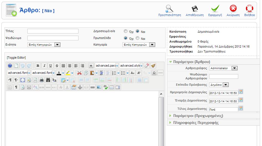Apply subscript formatting

[132, 73]
